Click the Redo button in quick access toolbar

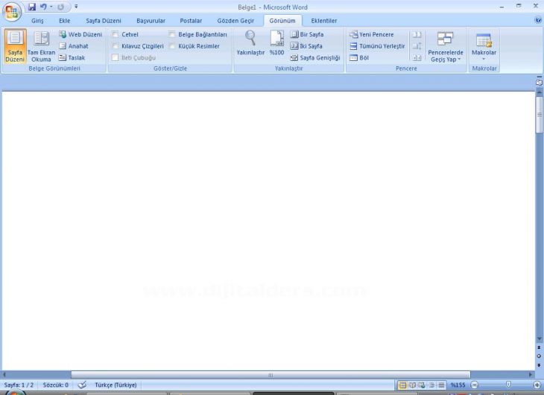(60, 7)
